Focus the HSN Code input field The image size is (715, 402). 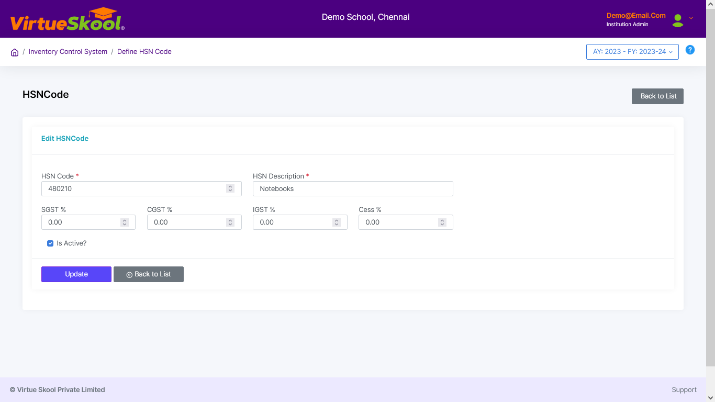point(141,188)
